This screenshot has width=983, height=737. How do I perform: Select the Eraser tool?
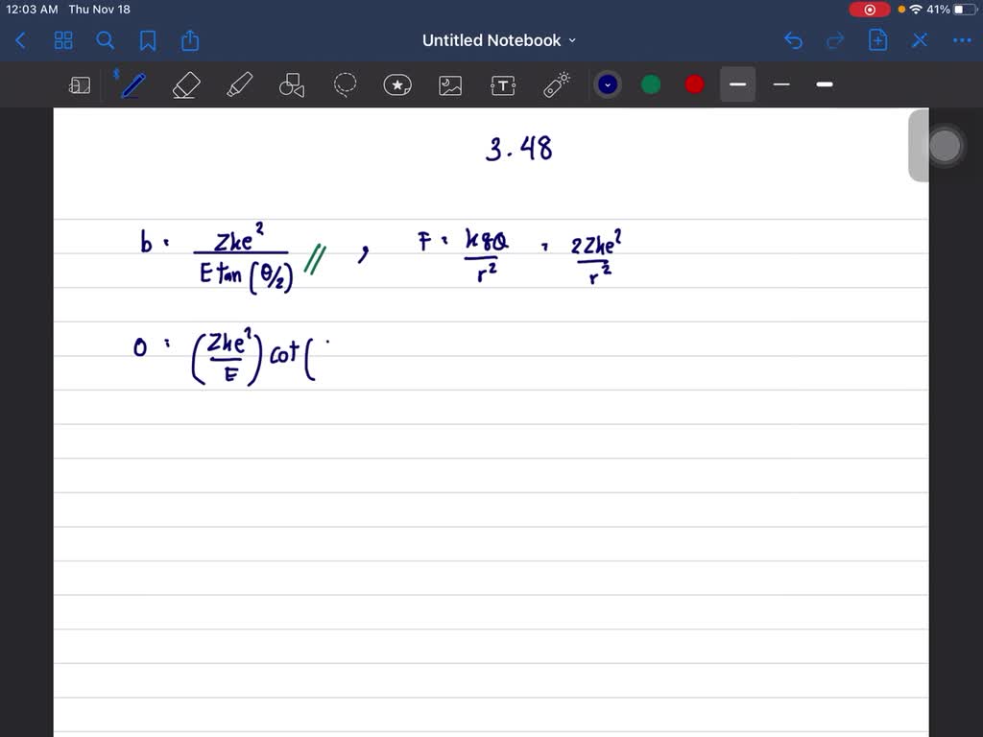185,84
